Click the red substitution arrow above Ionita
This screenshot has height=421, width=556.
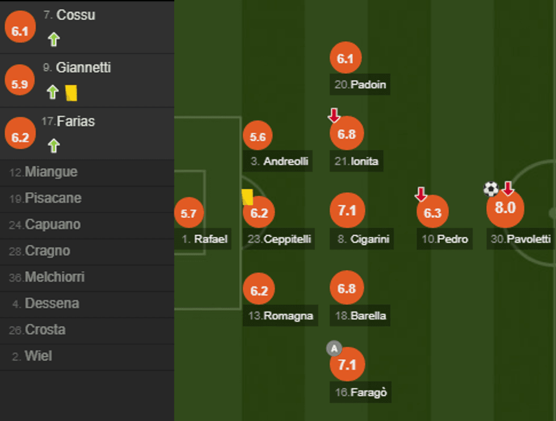[x=334, y=115]
